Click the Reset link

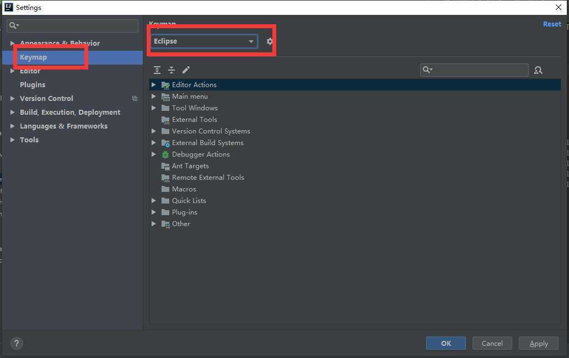552,24
